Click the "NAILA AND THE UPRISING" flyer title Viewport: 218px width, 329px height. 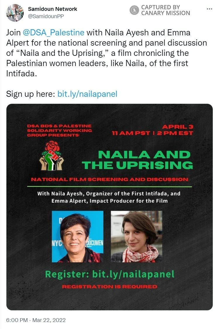tap(137, 160)
